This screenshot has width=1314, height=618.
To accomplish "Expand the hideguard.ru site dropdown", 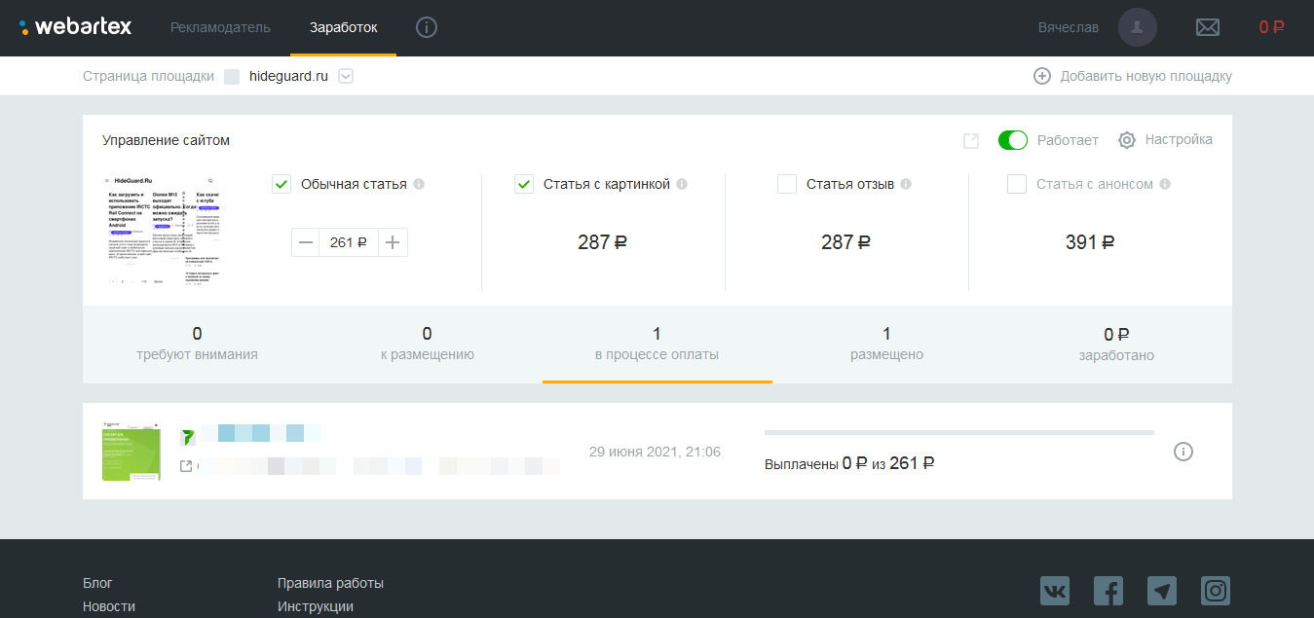I will point(345,77).
